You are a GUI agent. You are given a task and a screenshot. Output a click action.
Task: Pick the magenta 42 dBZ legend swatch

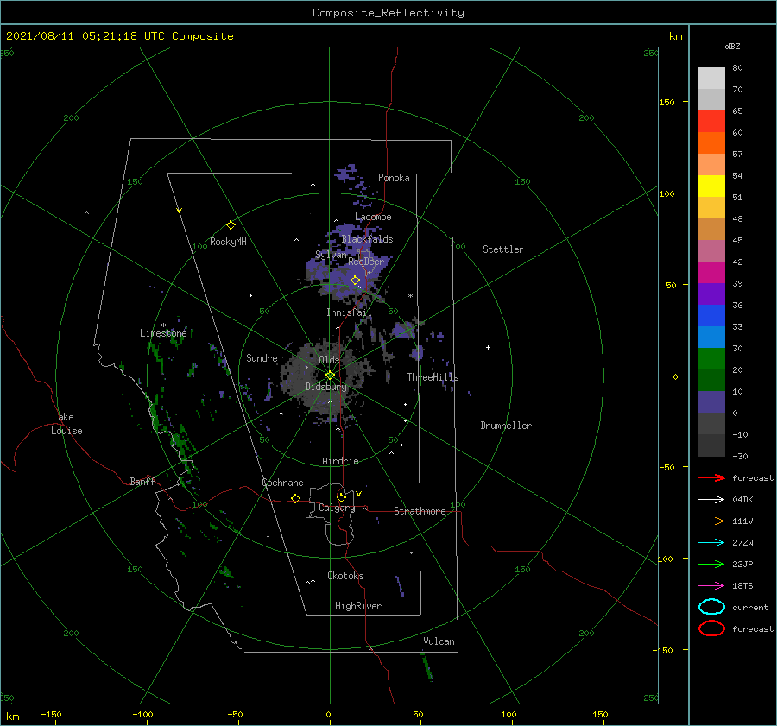click(x=711, y=272)
